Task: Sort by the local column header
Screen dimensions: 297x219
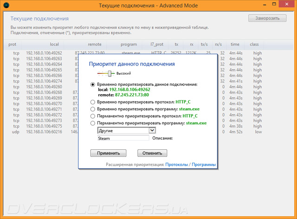Action: pyautogui.click(x=54, y=45)
